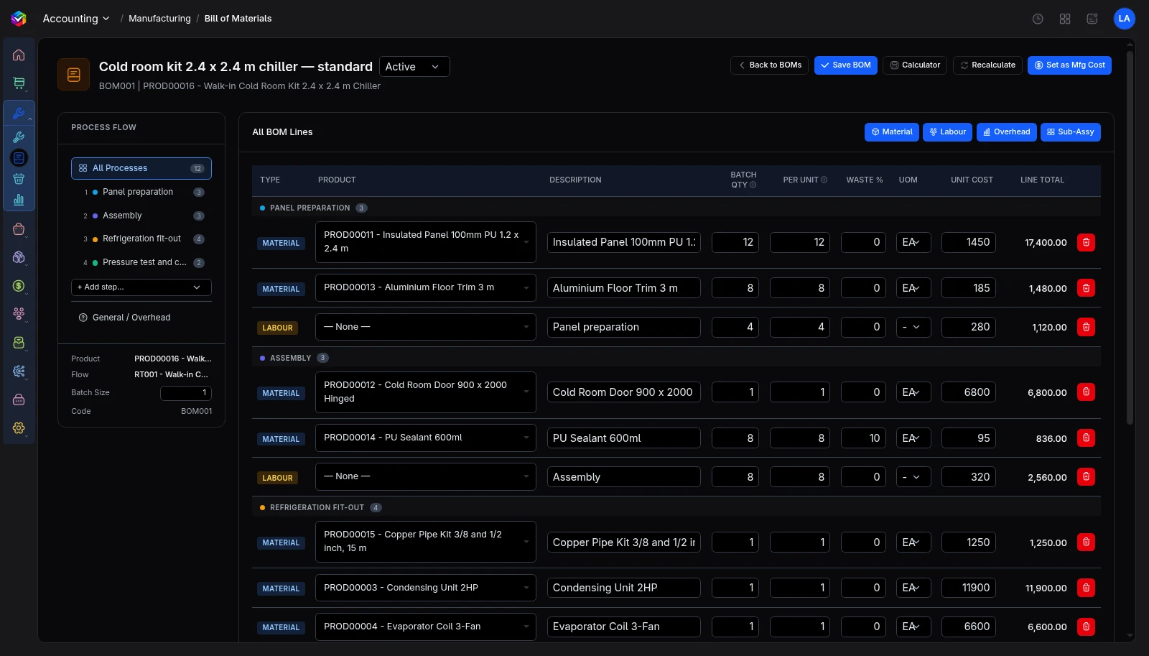The height and width of the screenshot is (656, 1149).
Task: Add a Material line
Action: pos(892,132)
